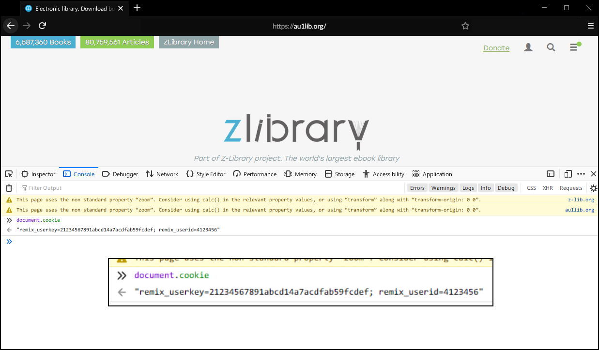Open DevTools more options ellipsis
599x350 pixels.
point(581,174)
